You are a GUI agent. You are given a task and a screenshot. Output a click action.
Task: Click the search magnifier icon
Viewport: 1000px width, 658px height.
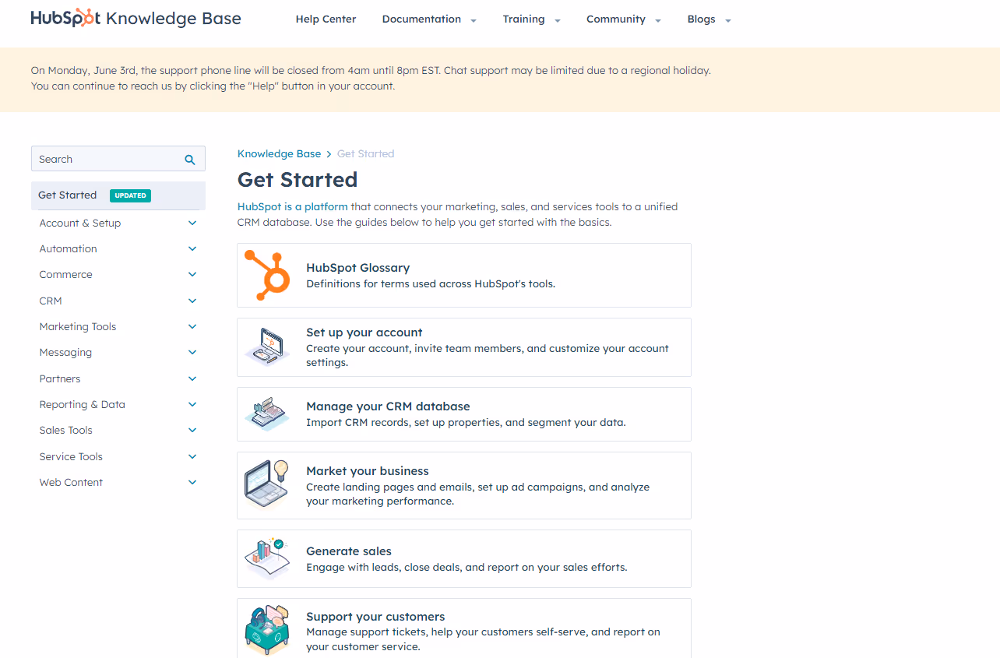click(x=190, y=159)
